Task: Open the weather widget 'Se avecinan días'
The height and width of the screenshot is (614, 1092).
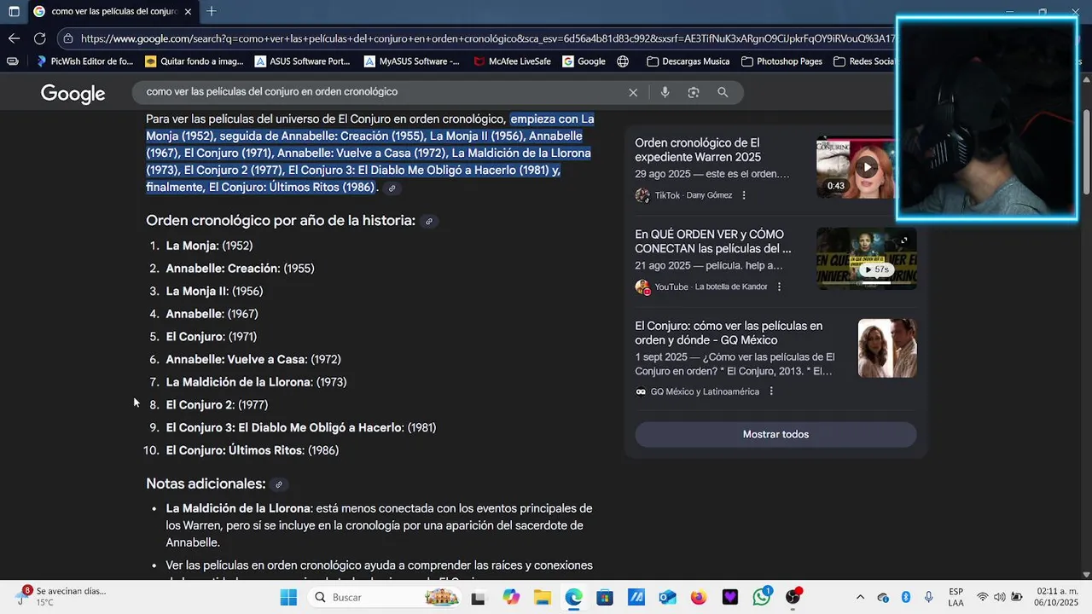Action: tap(60, 596)
